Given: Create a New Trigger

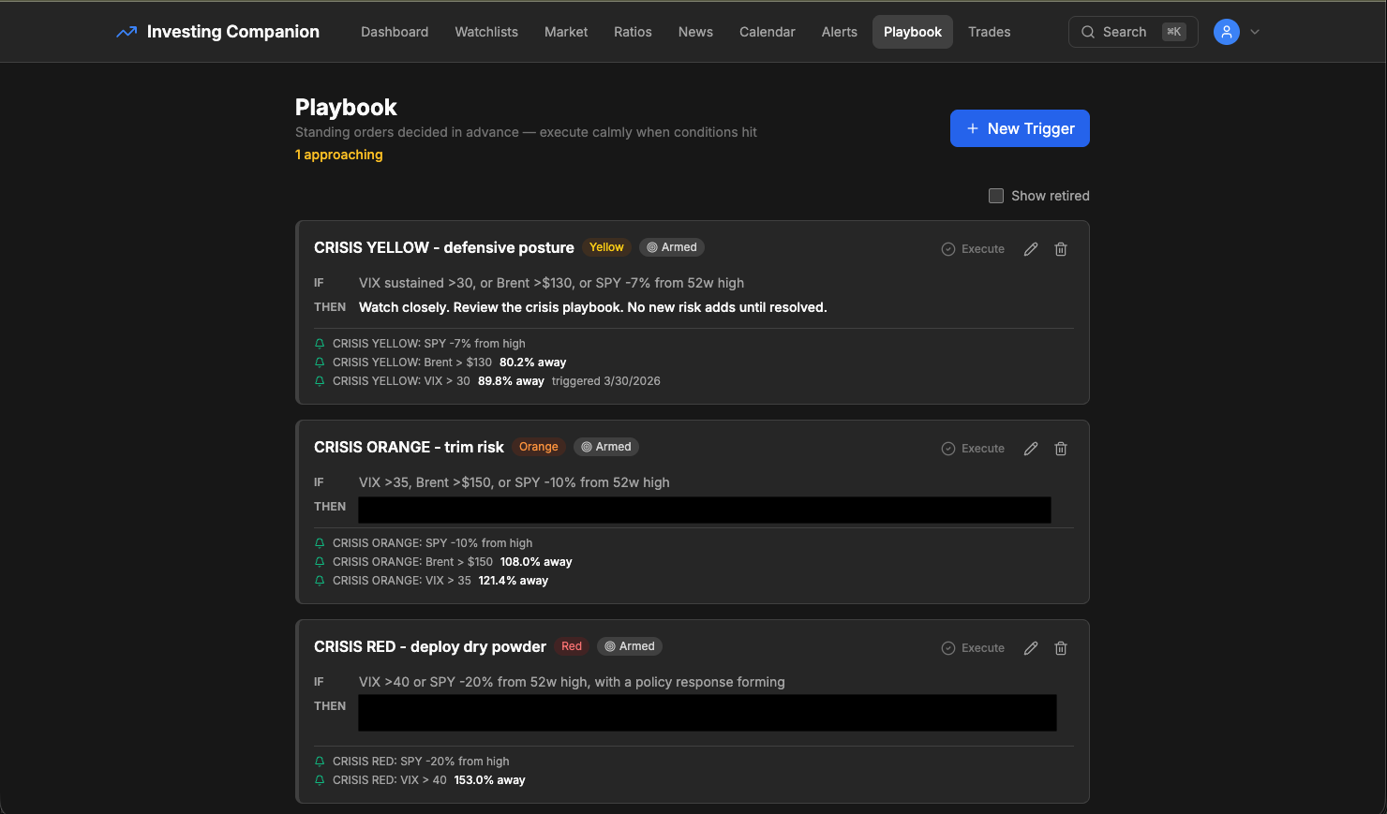Looking at the screenshot, I should click(x=1020, y=128).
